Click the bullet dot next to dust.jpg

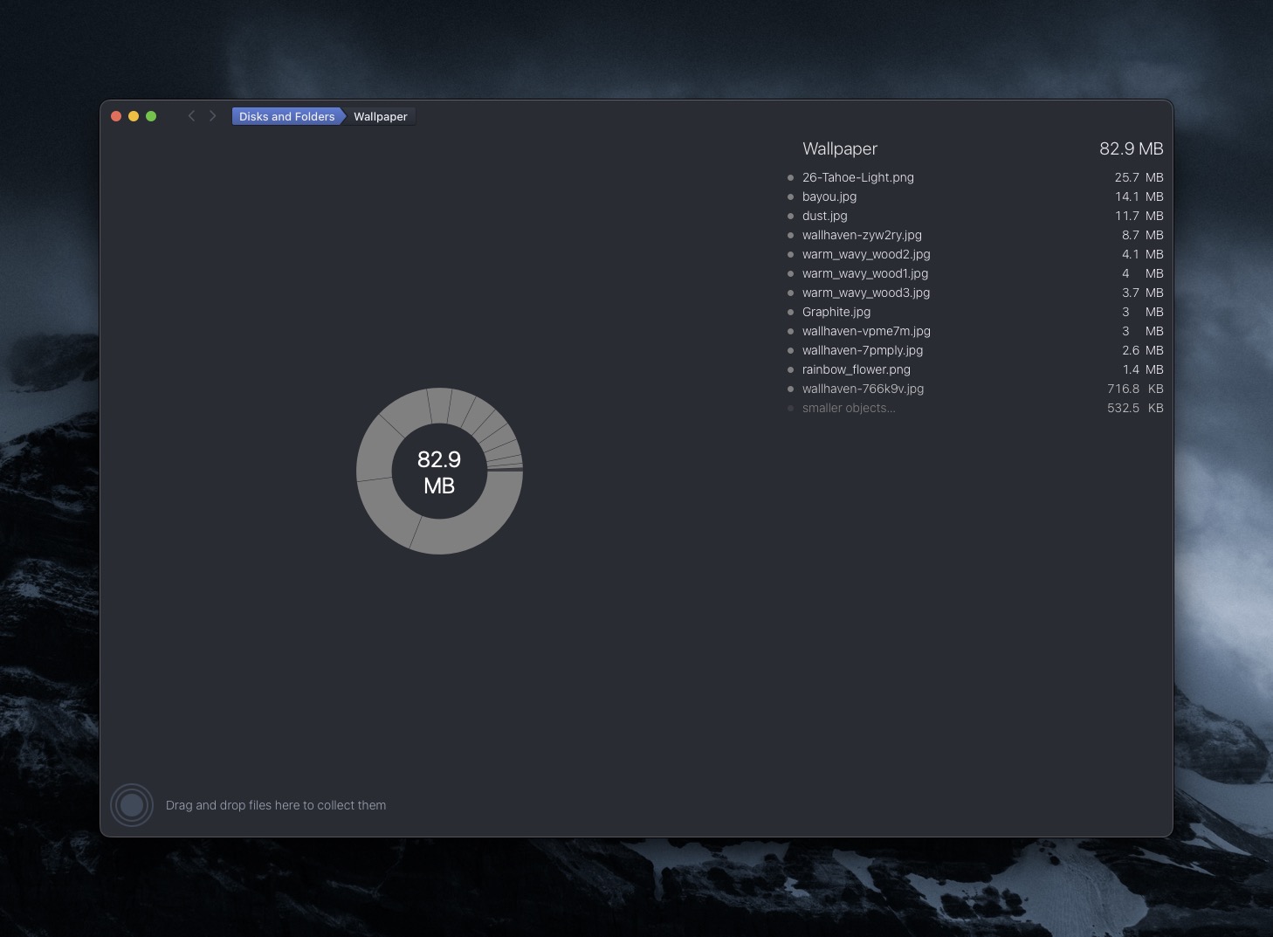click(790, 216)
